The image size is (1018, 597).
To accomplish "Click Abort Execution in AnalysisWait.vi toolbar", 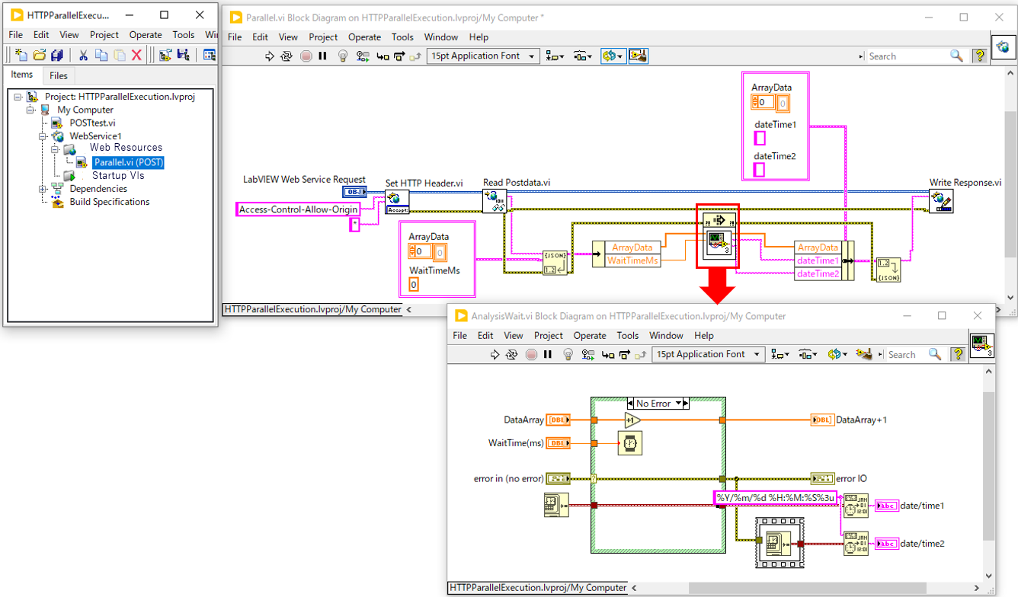I will coord(531,354).
